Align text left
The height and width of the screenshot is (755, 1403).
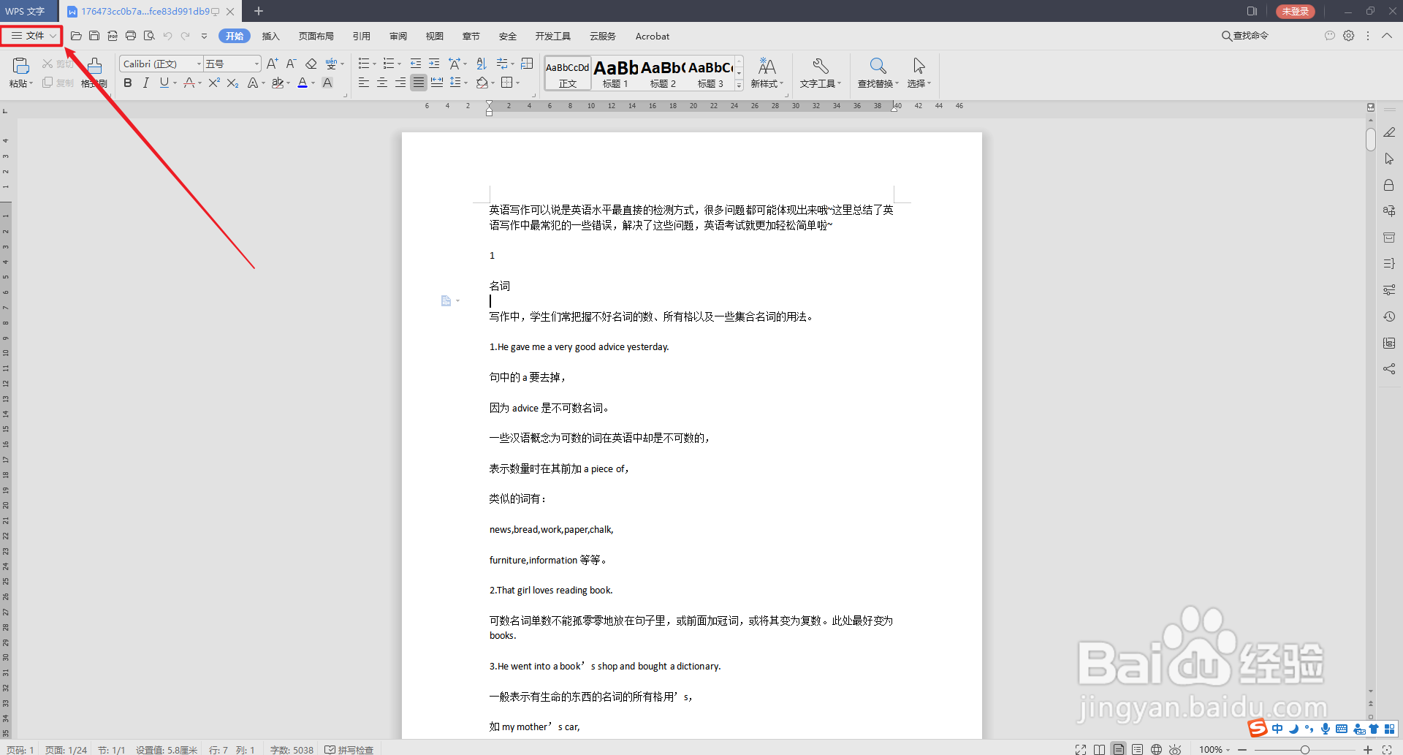(x=363, y=83)
